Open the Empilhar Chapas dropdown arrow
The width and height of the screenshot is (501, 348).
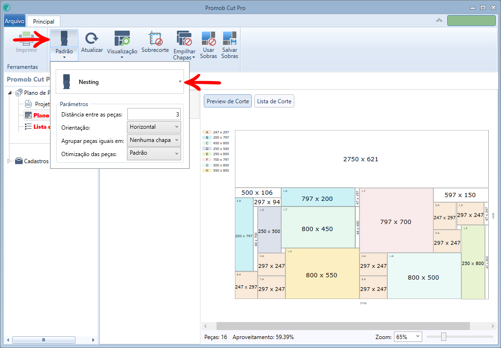[x=193, y=58]
